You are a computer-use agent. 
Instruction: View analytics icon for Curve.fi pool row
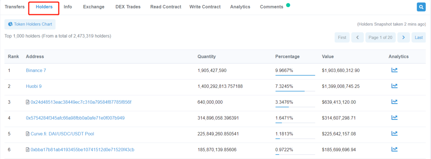(x=394, y=134)
